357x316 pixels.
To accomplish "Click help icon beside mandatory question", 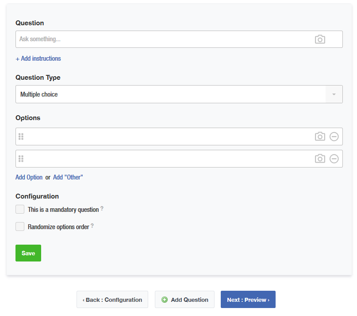I will 102,208.
